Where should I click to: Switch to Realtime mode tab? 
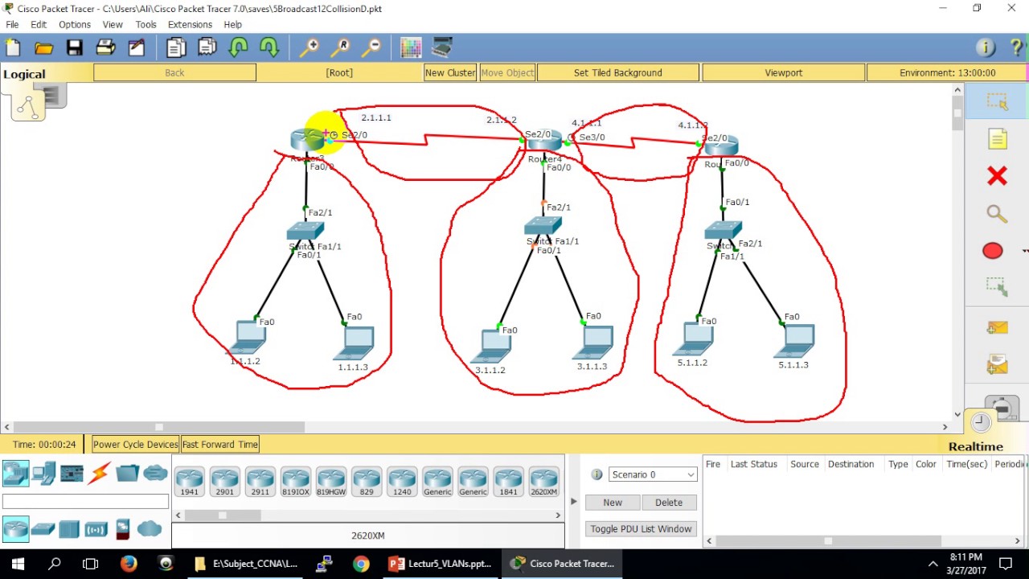point(975,446)
